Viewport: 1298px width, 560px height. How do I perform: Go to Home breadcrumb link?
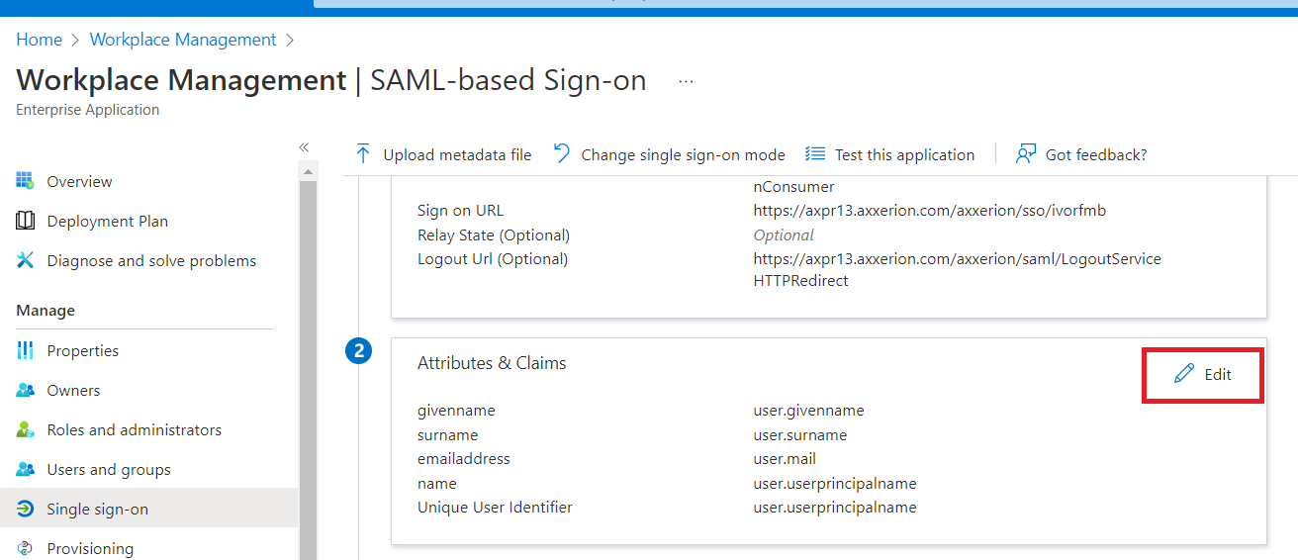pyautogui.click(x=39, y=40)
